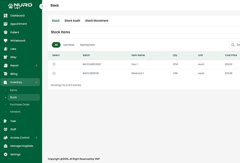240x163 pixels.
Task: Switch to the Stock tab
Action: [x=56, y=21]
